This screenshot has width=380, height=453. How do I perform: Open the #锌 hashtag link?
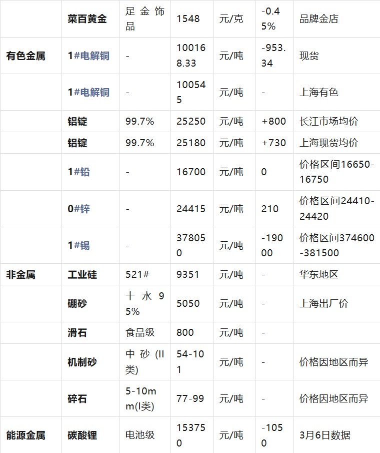click(82, 209)
